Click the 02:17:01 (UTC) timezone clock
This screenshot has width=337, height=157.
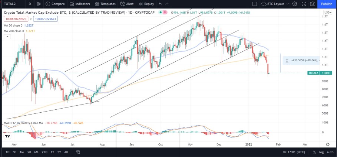point(294,152)
